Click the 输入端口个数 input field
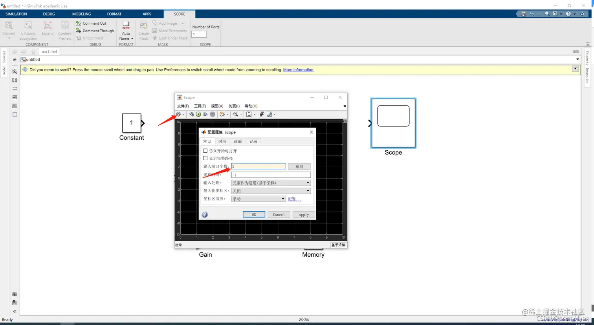The image size is (594, 325). [258, 166]
